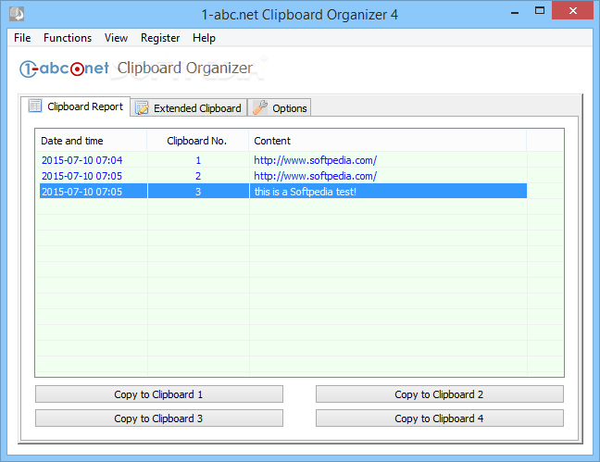600x462 pixels.
Task: Click the 1-abc.net logo
Action: 64,69
